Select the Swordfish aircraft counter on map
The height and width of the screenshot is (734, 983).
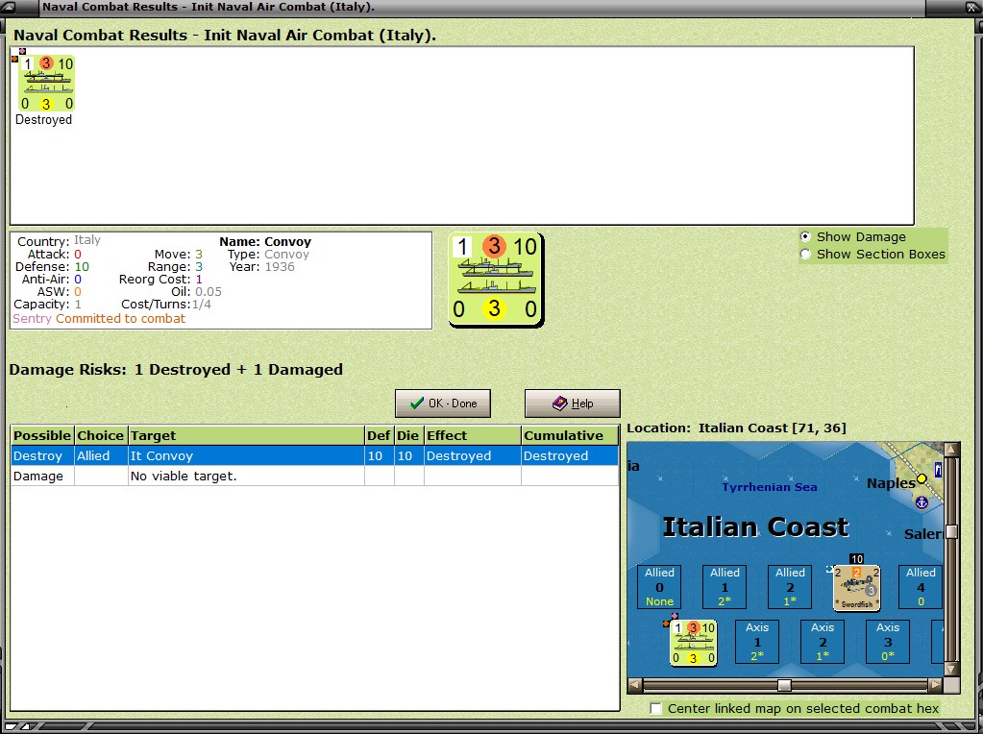coord(856,587)
